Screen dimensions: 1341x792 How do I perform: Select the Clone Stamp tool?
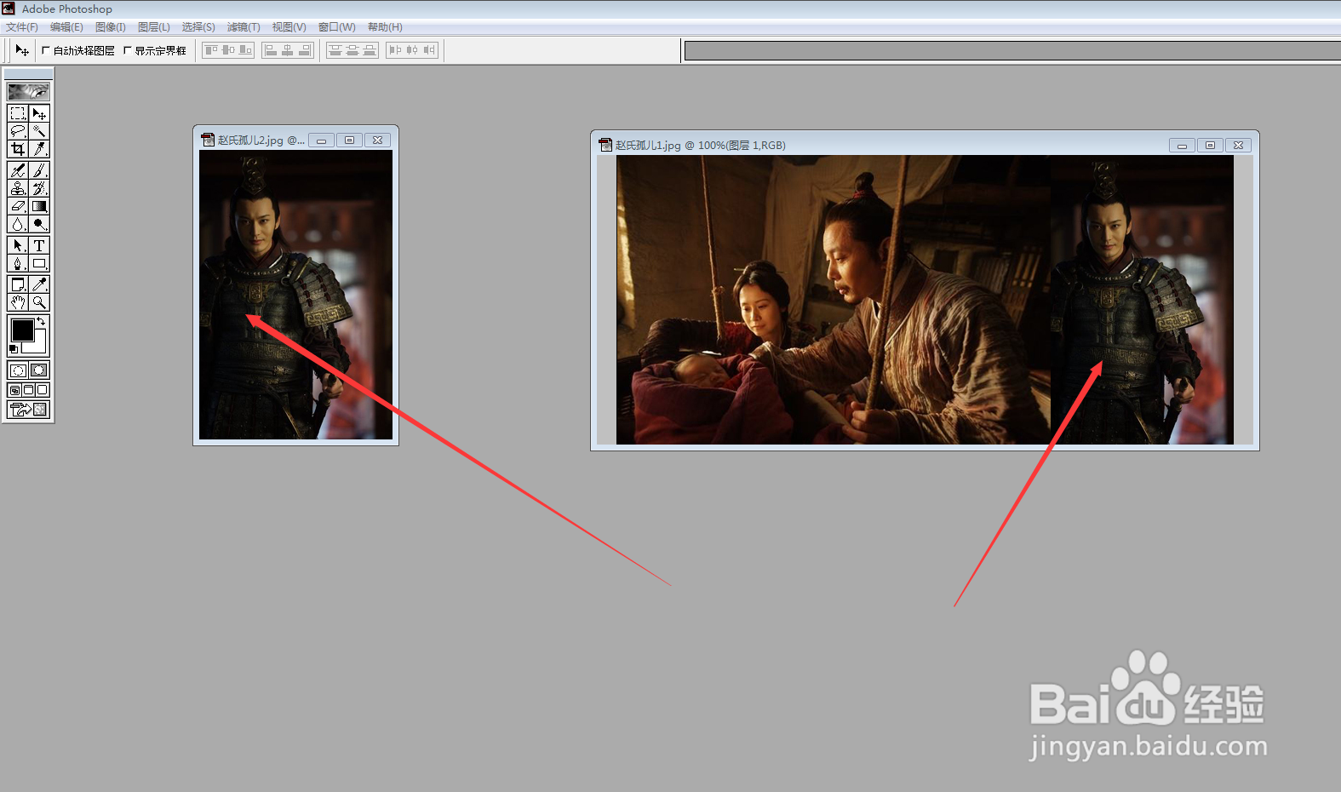pyautogui.click(x=18, y=188)
